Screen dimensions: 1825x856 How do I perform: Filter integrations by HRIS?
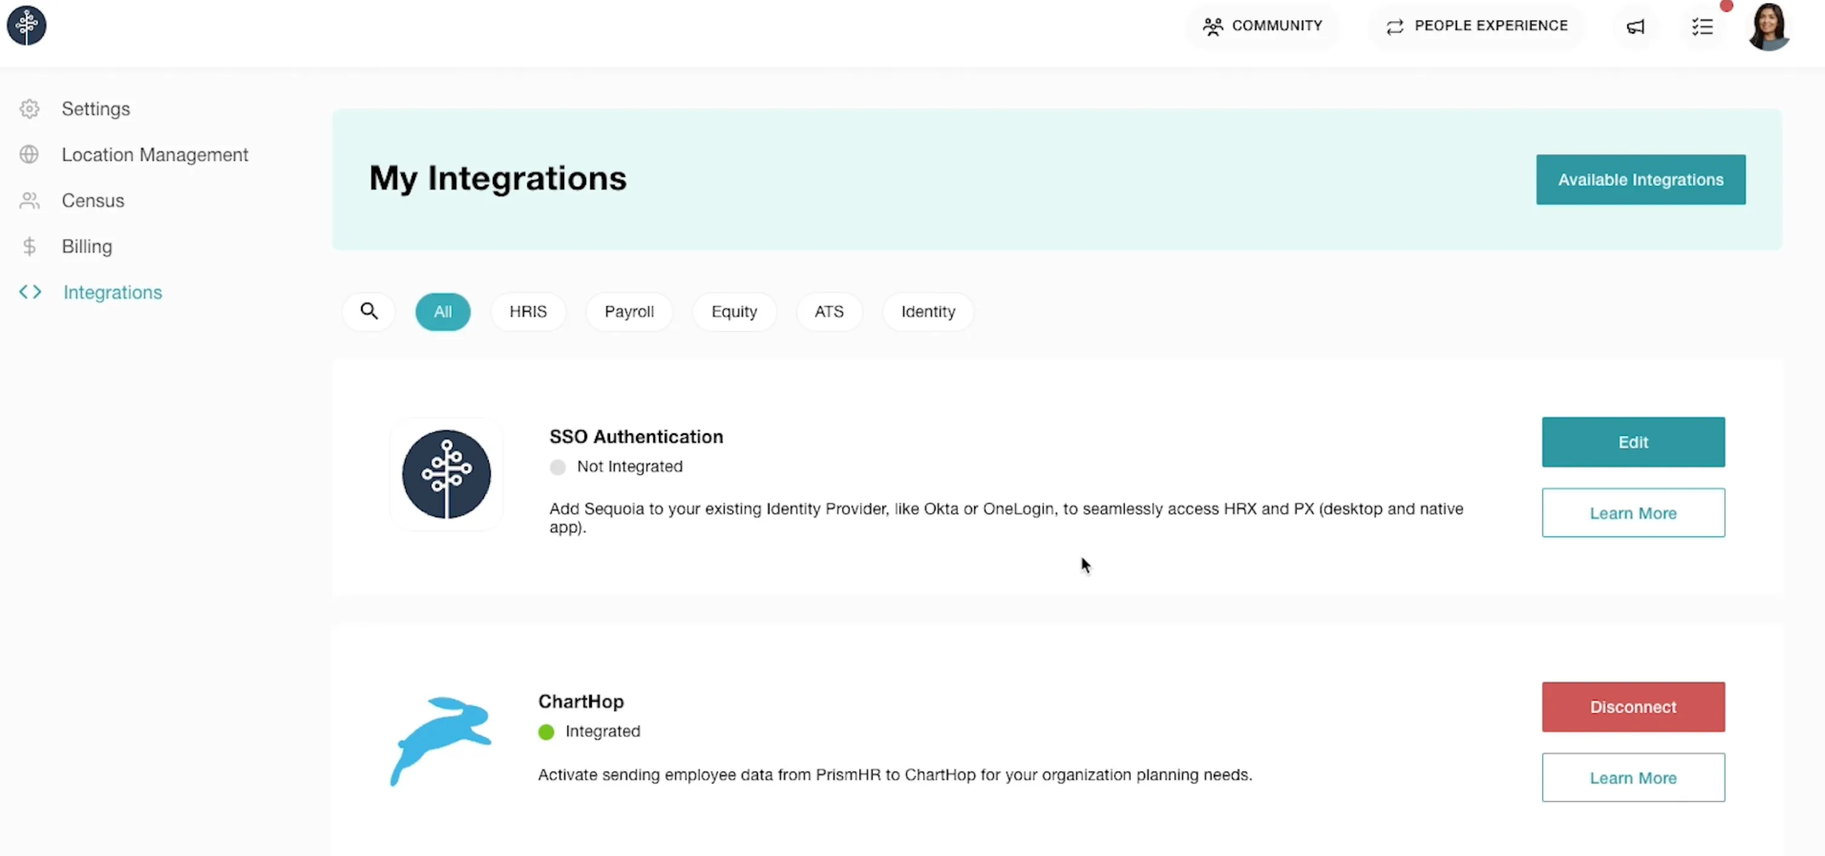[528, 312]
